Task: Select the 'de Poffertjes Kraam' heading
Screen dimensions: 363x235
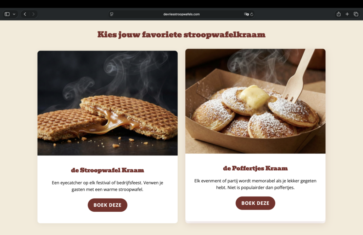Action: point(255,169)
